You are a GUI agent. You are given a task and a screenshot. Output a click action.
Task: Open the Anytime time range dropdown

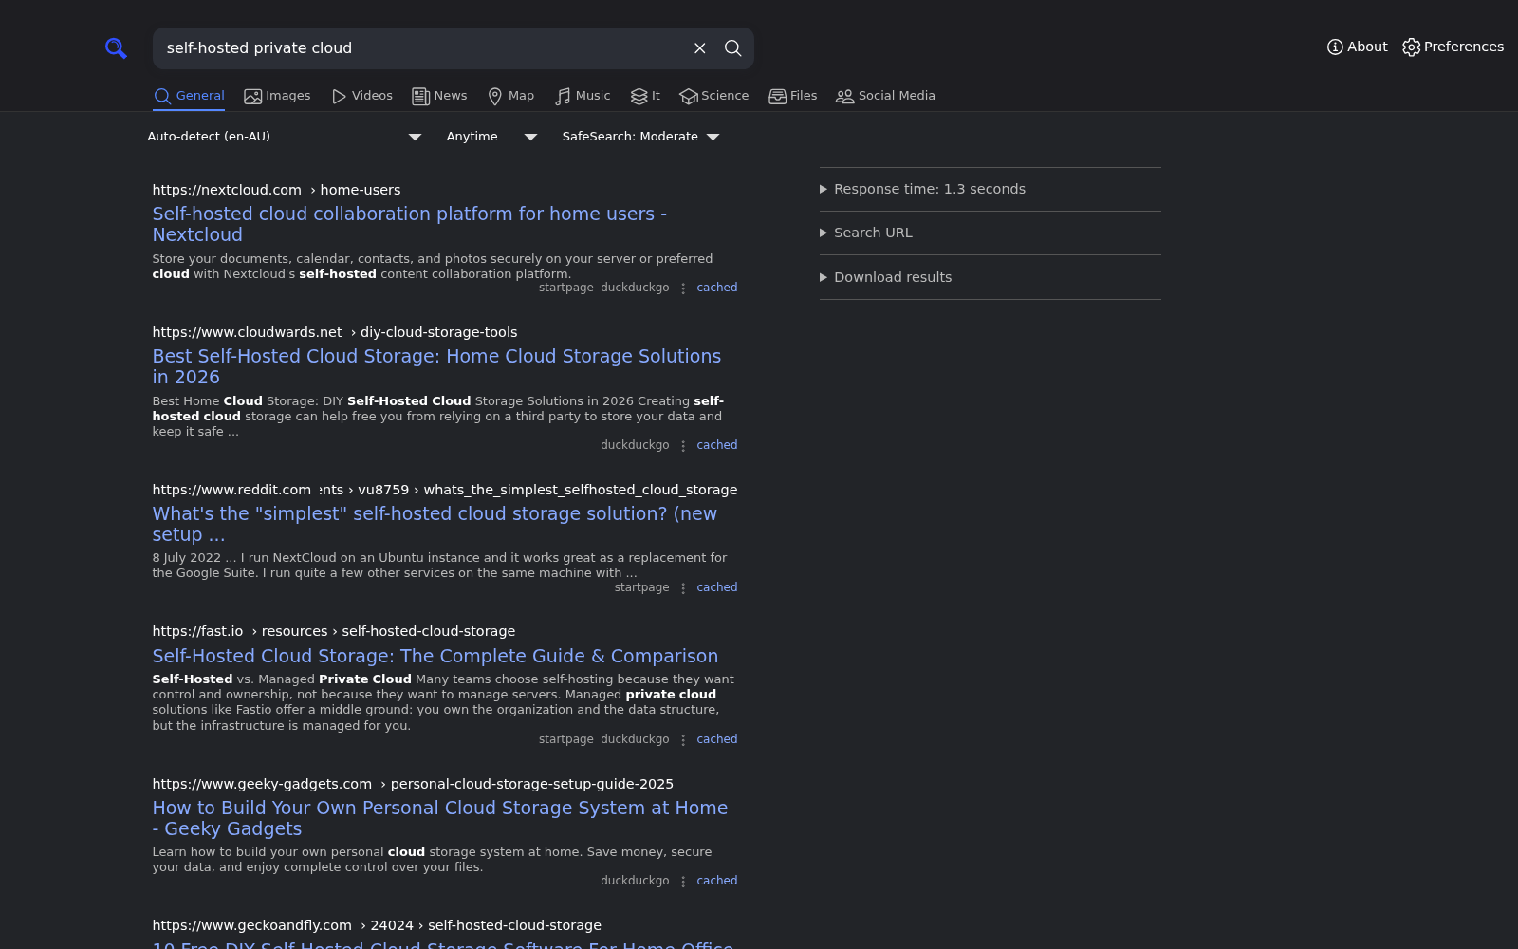click(x=492, y=137)
